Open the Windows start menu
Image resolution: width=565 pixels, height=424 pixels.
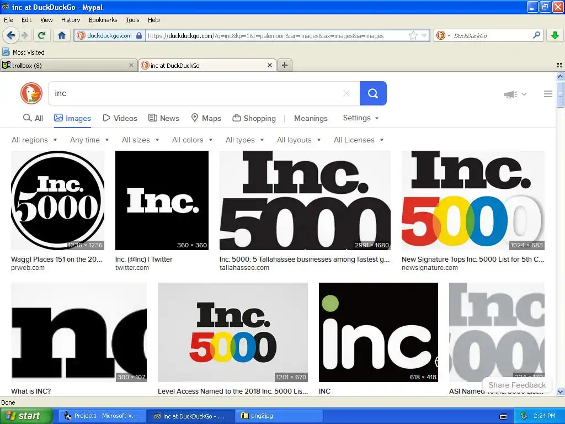pyautogui.click(x=26, y=416)
